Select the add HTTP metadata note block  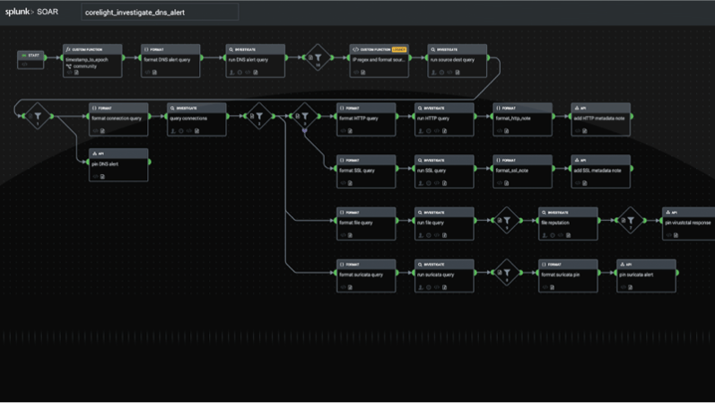(600, 119)
